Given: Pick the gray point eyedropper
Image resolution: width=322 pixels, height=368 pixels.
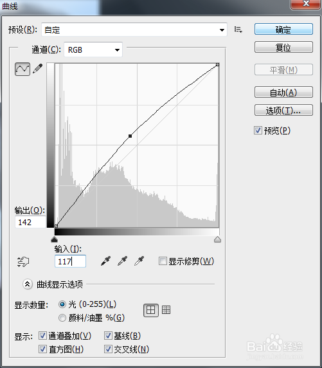Looking at the screenshot, I should (122, 261).
